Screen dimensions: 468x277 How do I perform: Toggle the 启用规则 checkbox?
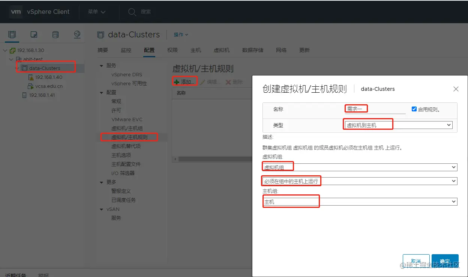point(414,109)
